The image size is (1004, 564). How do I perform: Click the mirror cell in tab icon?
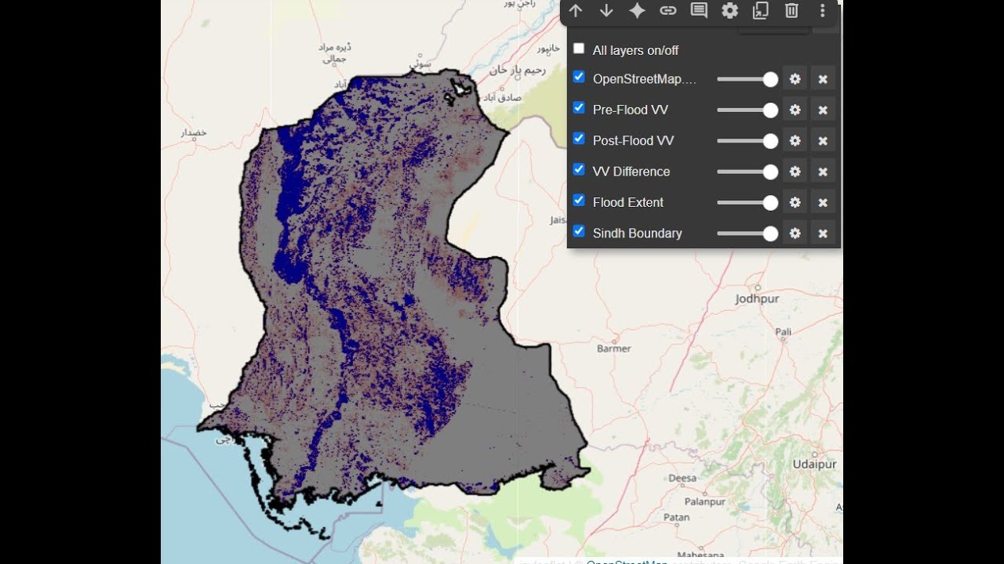[x=761, y=10]
